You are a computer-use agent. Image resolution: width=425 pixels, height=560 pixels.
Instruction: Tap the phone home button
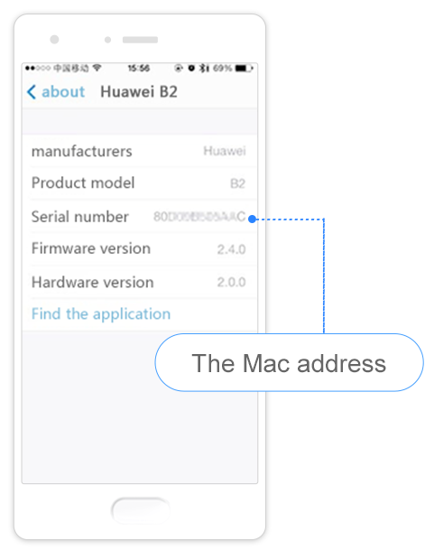click(140, 510)
